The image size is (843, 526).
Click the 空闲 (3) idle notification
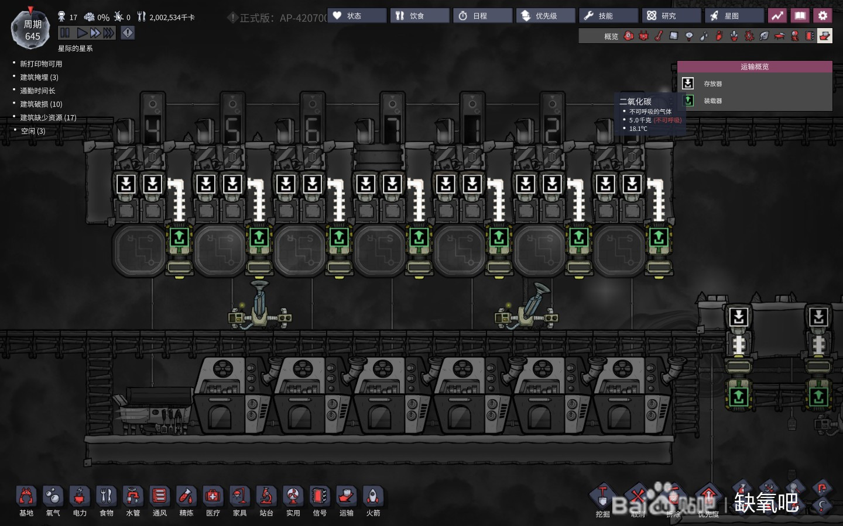coord(33,131)
